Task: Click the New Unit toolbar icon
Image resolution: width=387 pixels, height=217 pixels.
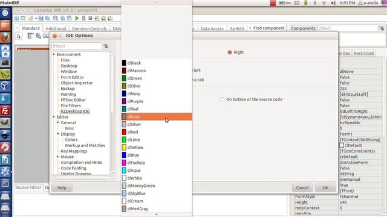Action: (16, 18)
